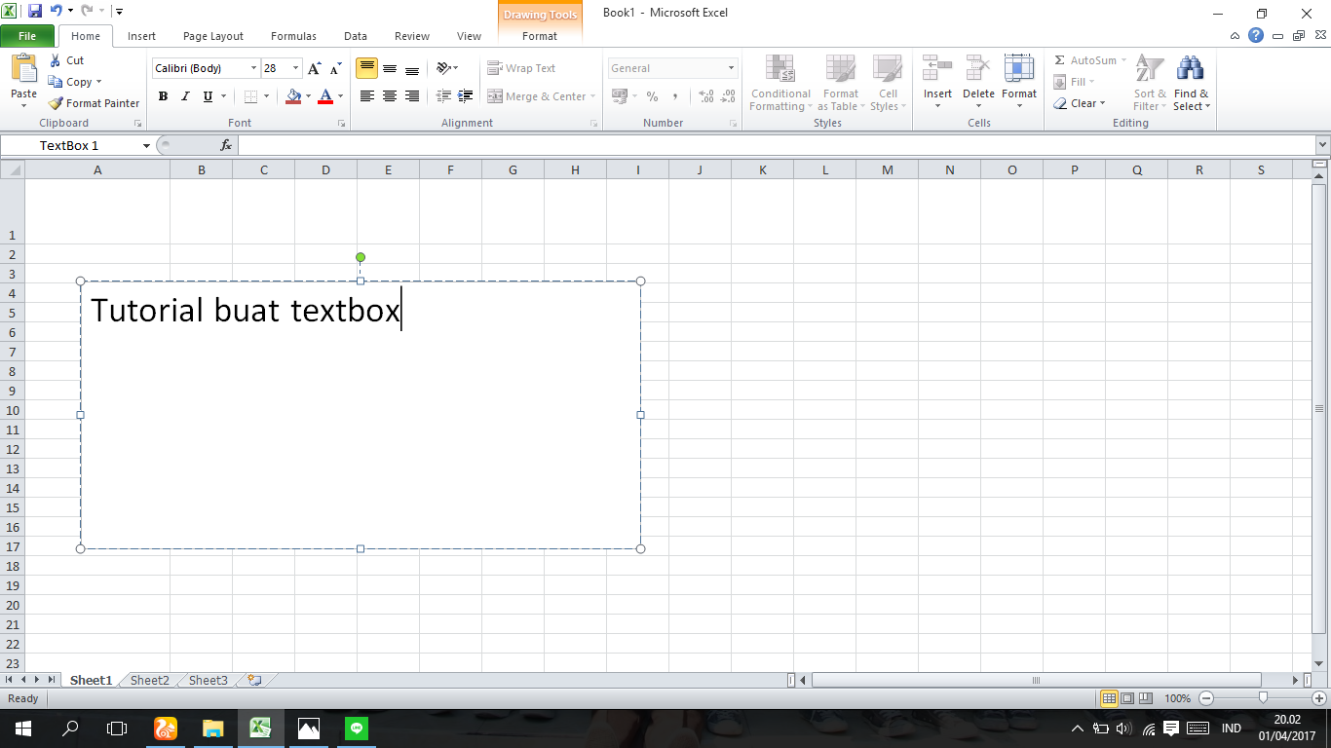Toggle Bold formatting in Font group
The width and height of the screenshot is (1331, 748).
coord(163,96)
